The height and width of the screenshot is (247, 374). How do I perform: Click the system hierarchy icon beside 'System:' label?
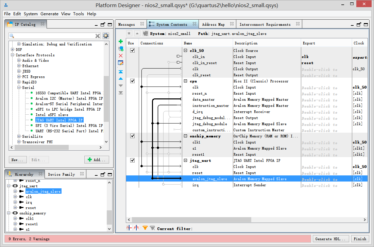click(x=145, y=33)
